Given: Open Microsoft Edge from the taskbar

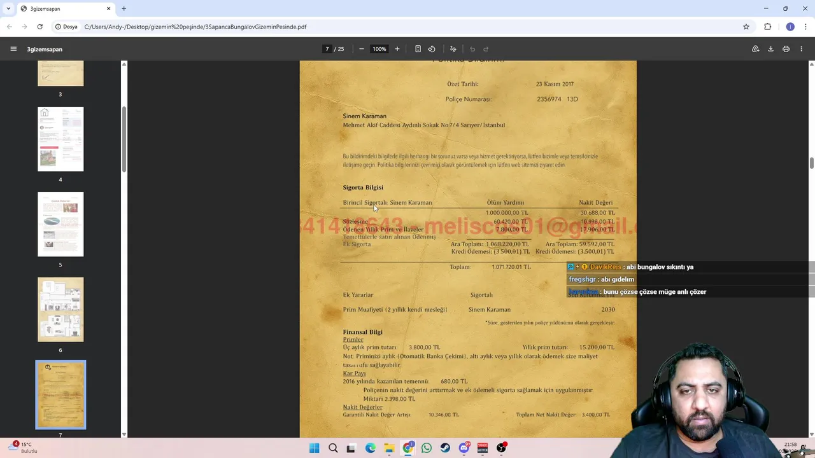Looking at the screenshot, I should point(370,448).
